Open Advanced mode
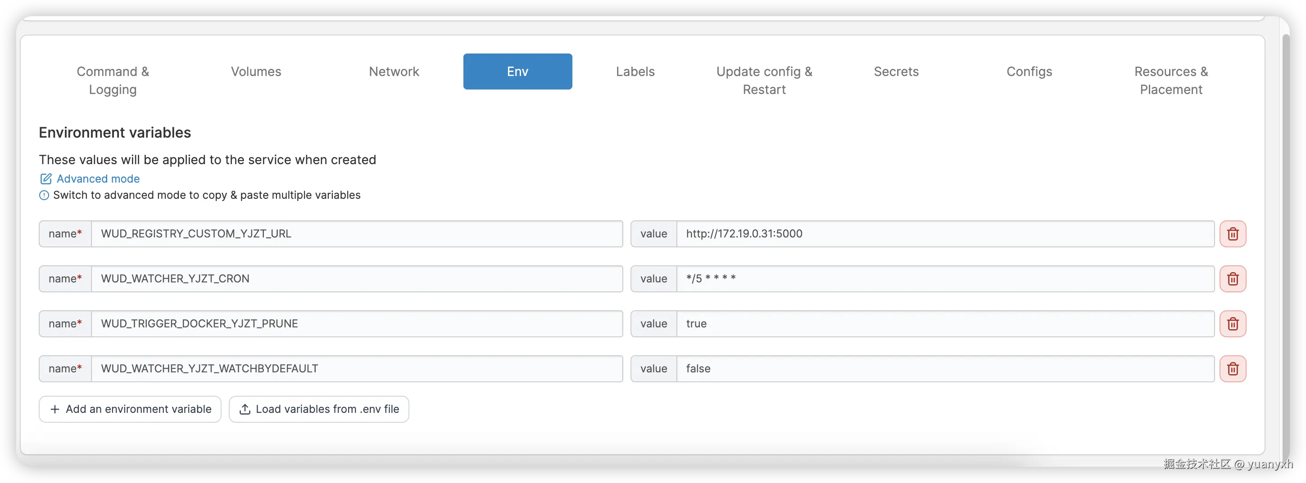The image size is (1306, 483). tap(97, 179)
